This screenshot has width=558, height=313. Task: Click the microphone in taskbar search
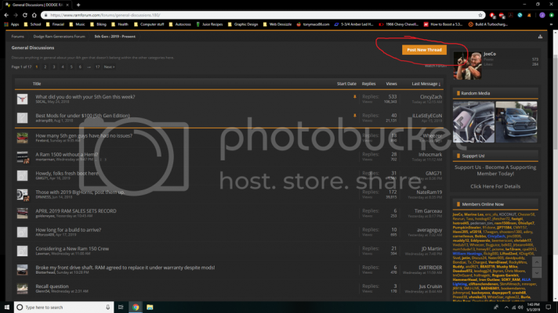coord(107,307)
